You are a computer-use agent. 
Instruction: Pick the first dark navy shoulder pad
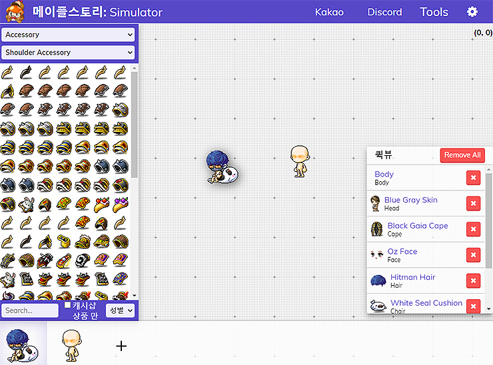click(101, 167)
